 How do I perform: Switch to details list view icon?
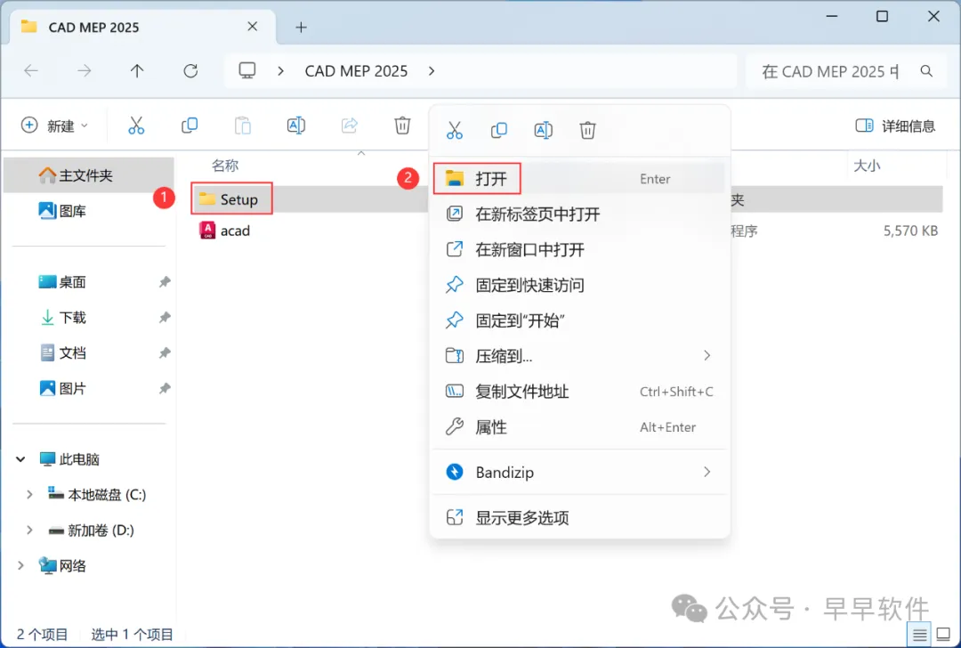[x=919, y=636]
